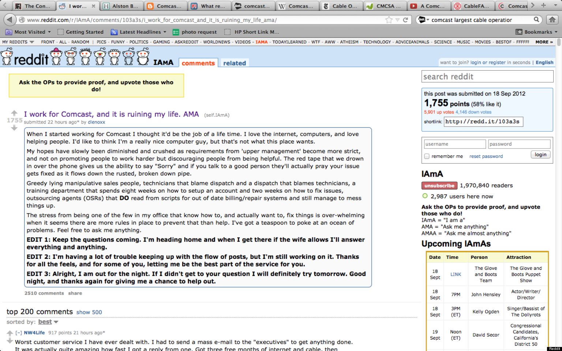The height and width of the screenshot is (351, 562).
Task: Open the Most Visited dropdown
Action: [x=28, y=32]
